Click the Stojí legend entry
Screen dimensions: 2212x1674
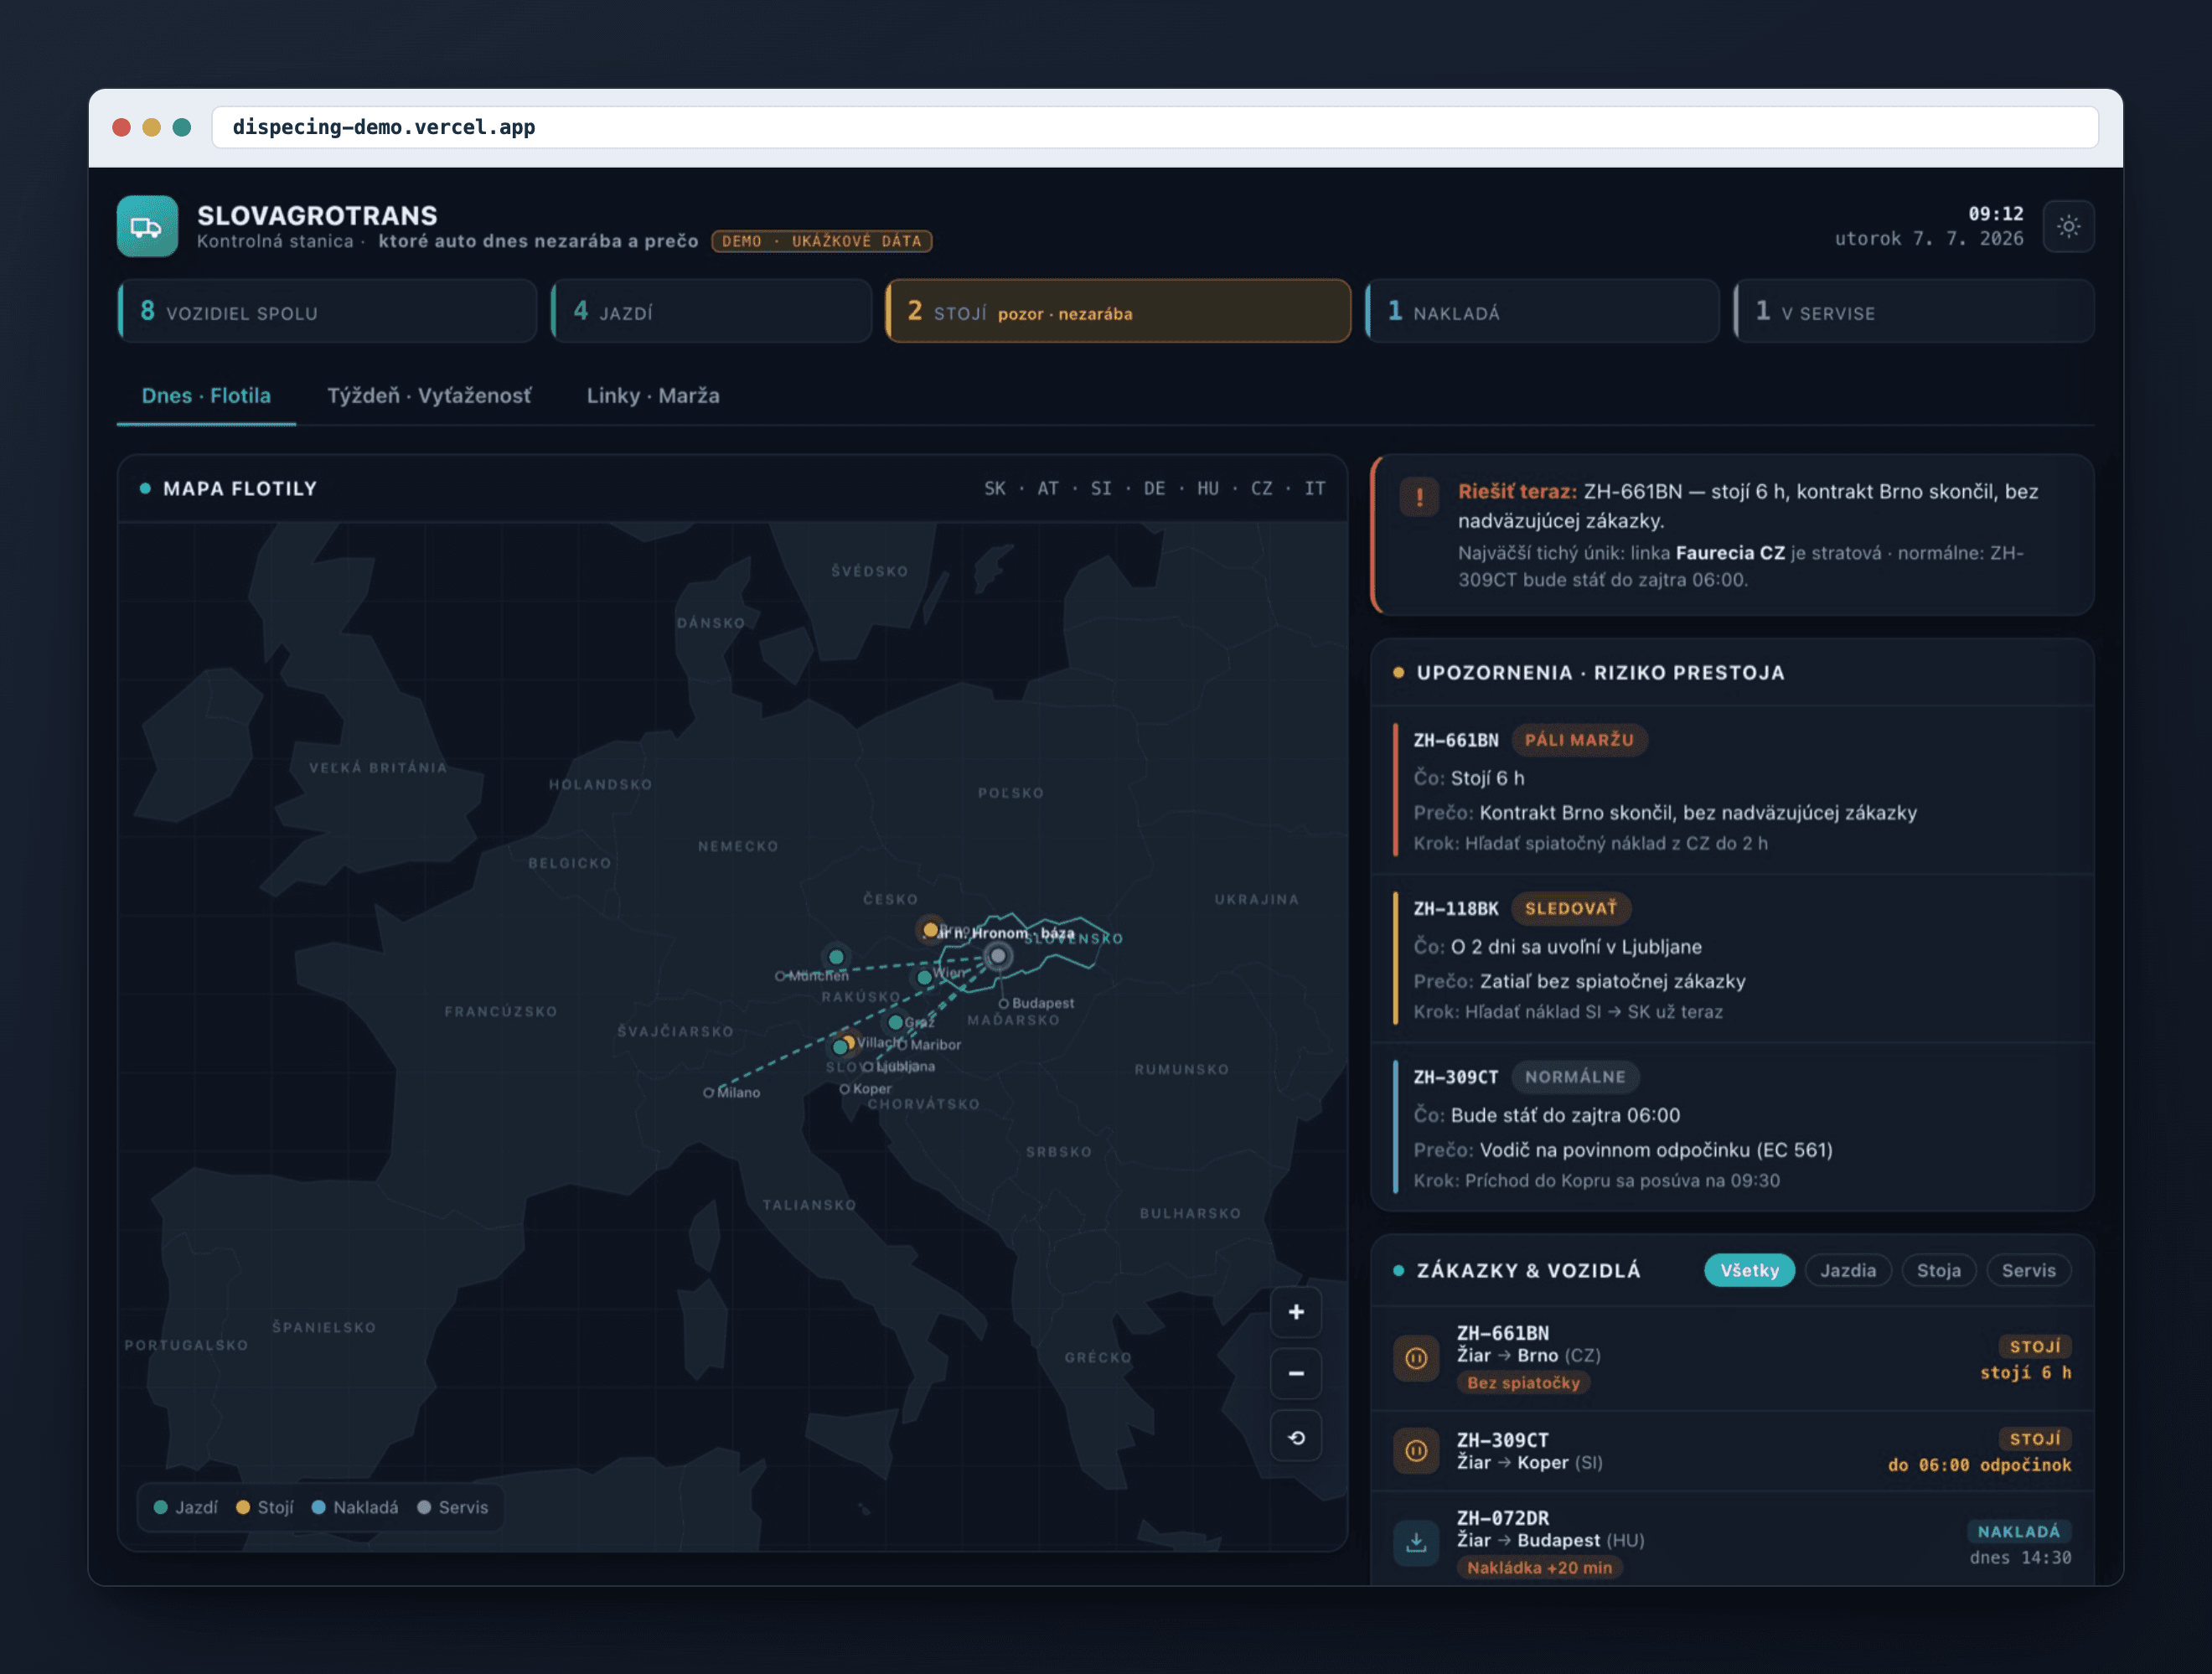[265, 1507]
